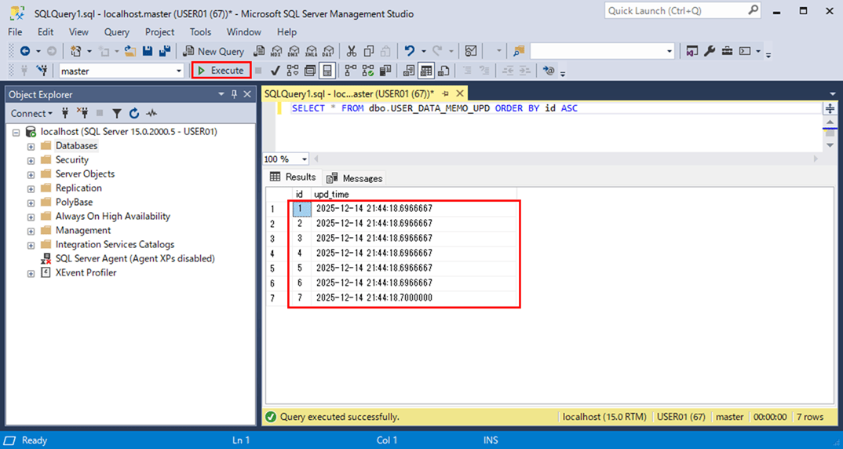Viewport: 843px width, 449px height.
Task: Open the master database dropdown
Action: 179,71
